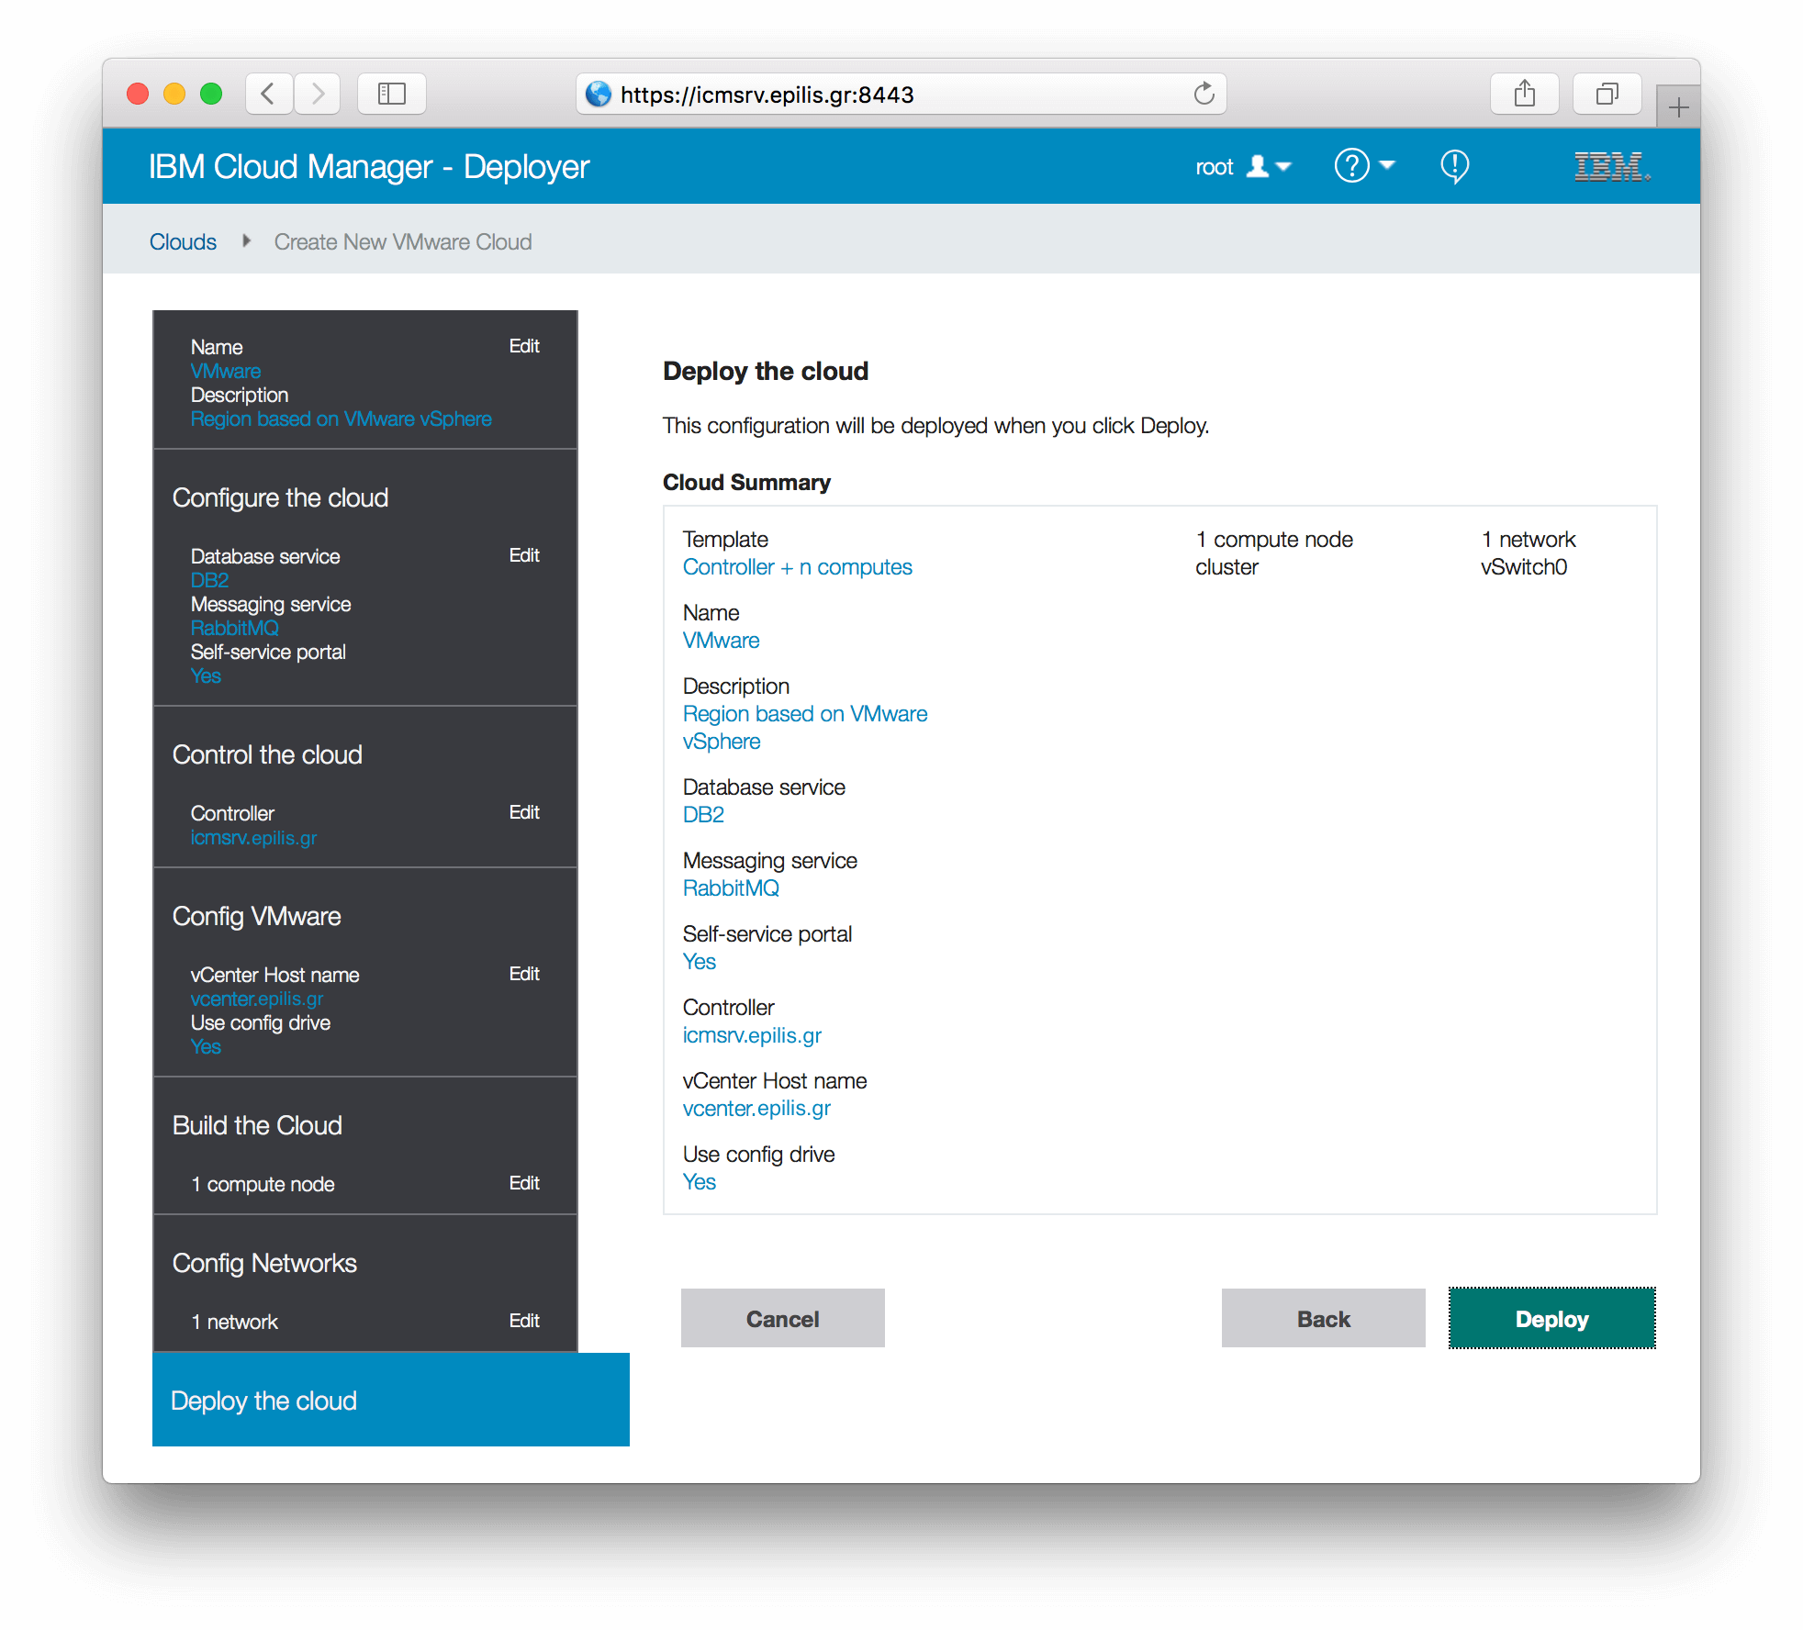Edit the Controller section
Image resolution: width=1803 pixels, height=1630 pixels.
pos(524,812)
